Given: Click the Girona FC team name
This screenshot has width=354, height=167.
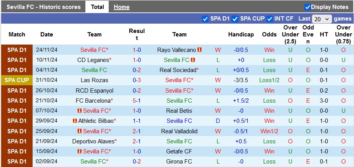Looking at the screenshot, I should click(x=179, y=162).
